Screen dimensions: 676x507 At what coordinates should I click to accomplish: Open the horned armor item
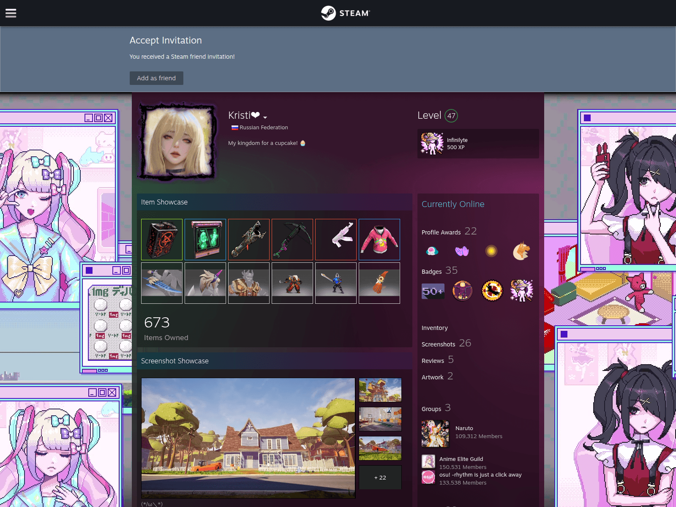point(249,283)
